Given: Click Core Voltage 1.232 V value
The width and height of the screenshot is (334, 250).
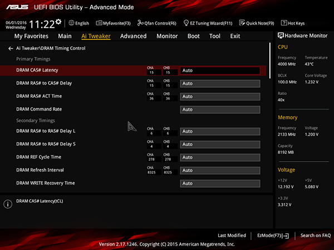Looking at the screenshot, I should (311, 82).
